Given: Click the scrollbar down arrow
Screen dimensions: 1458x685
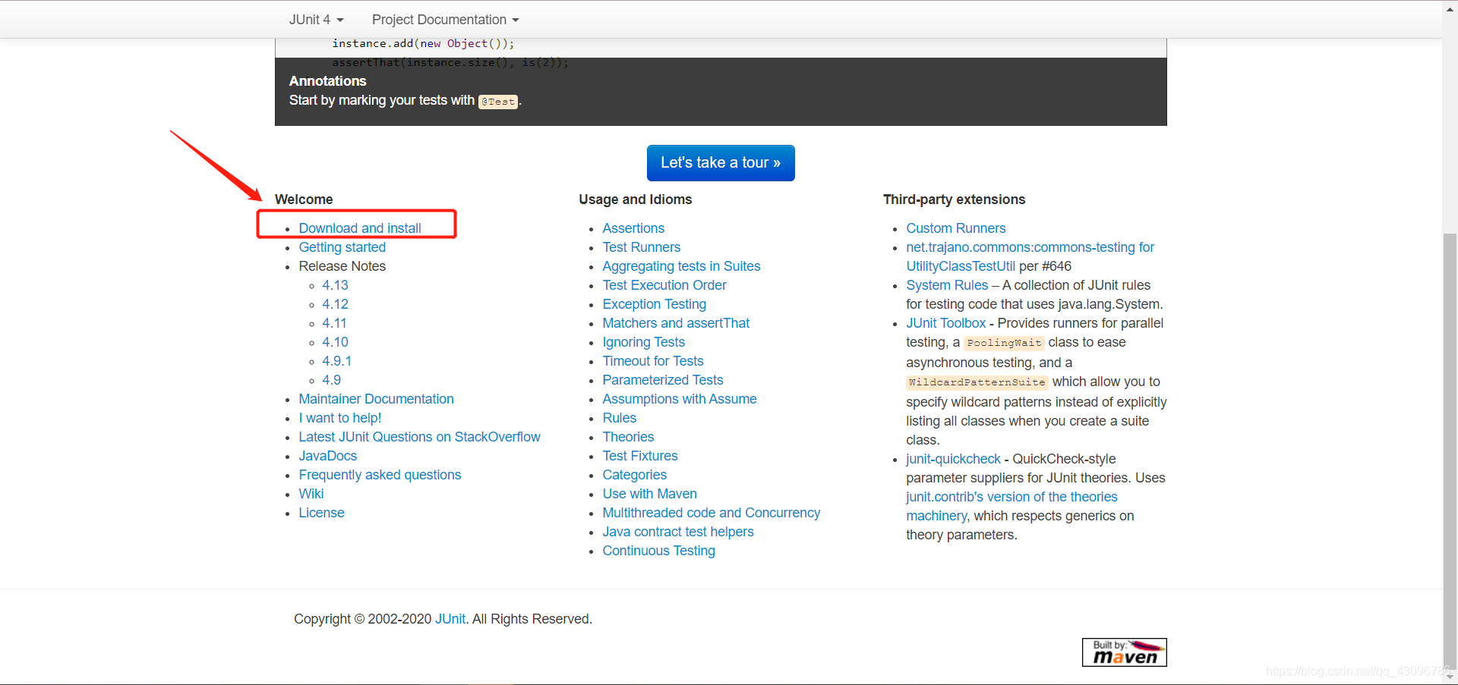Looking at the screenshot, I should [x=1450, y=677].
